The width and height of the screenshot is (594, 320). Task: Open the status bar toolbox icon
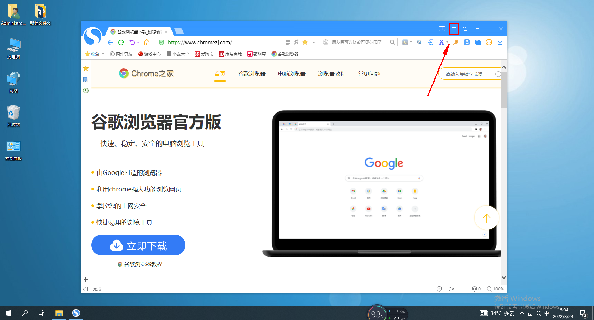click(x=463, y=289)
